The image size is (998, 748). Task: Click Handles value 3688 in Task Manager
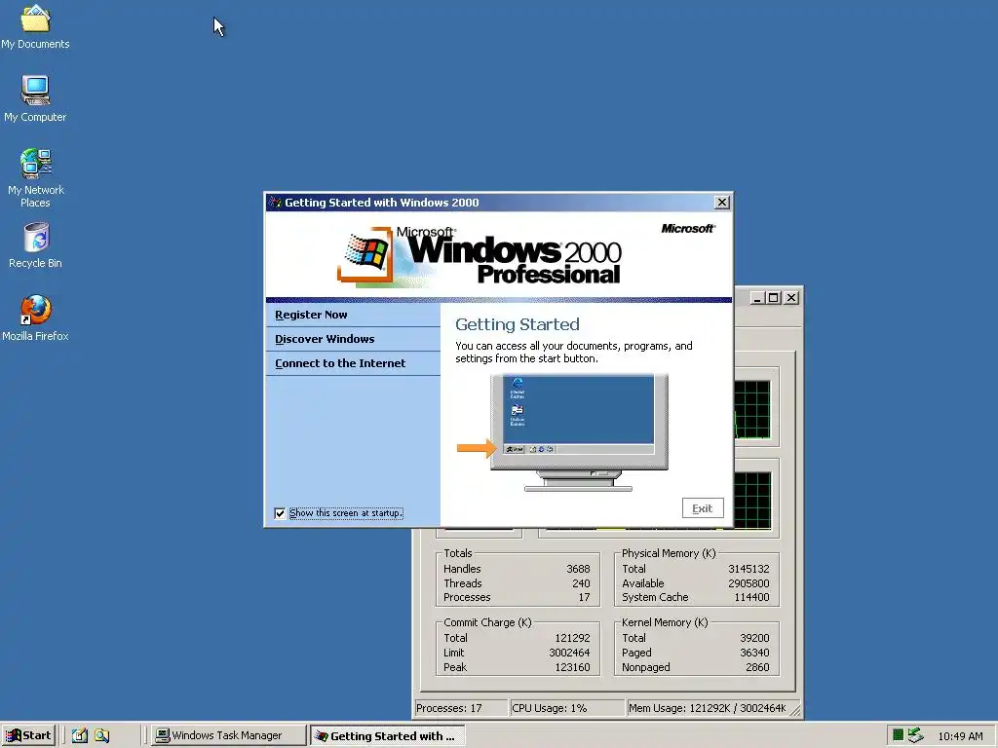578,569
